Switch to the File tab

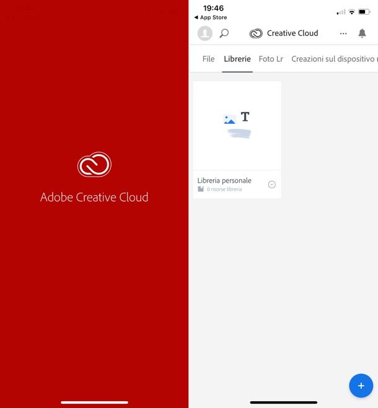tap(208, 59)
